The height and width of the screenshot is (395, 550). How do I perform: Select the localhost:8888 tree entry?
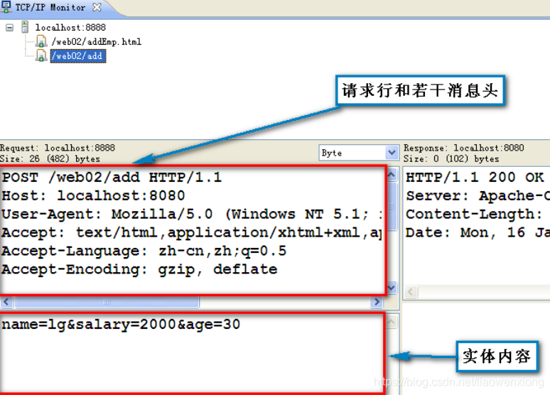(x=70, y=28)
